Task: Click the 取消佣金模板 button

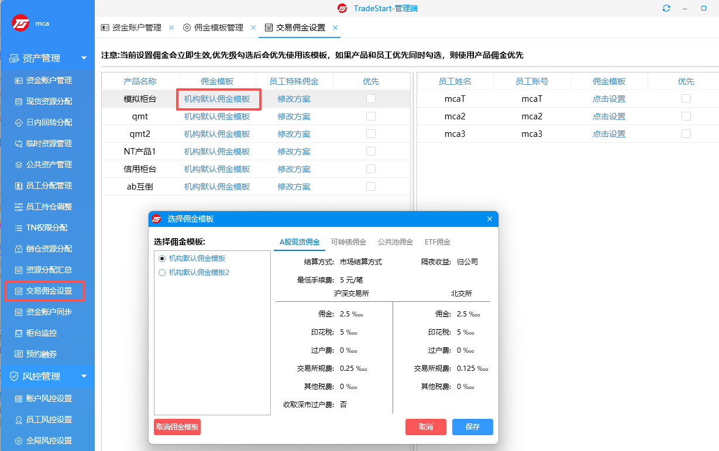Action: 177,427
